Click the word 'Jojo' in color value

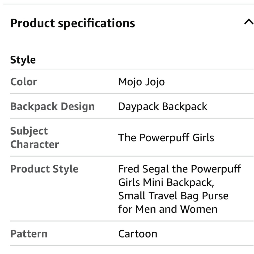click(153, 82)
